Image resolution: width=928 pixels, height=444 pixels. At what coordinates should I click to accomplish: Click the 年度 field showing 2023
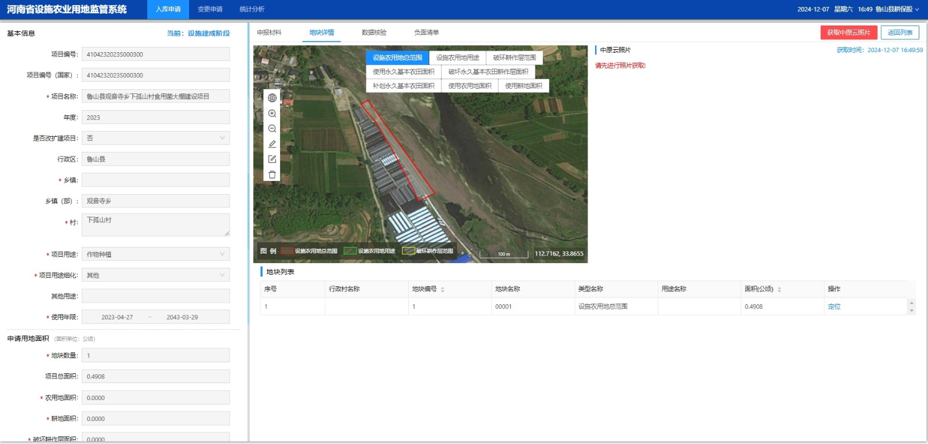click(x=155, y=117)
